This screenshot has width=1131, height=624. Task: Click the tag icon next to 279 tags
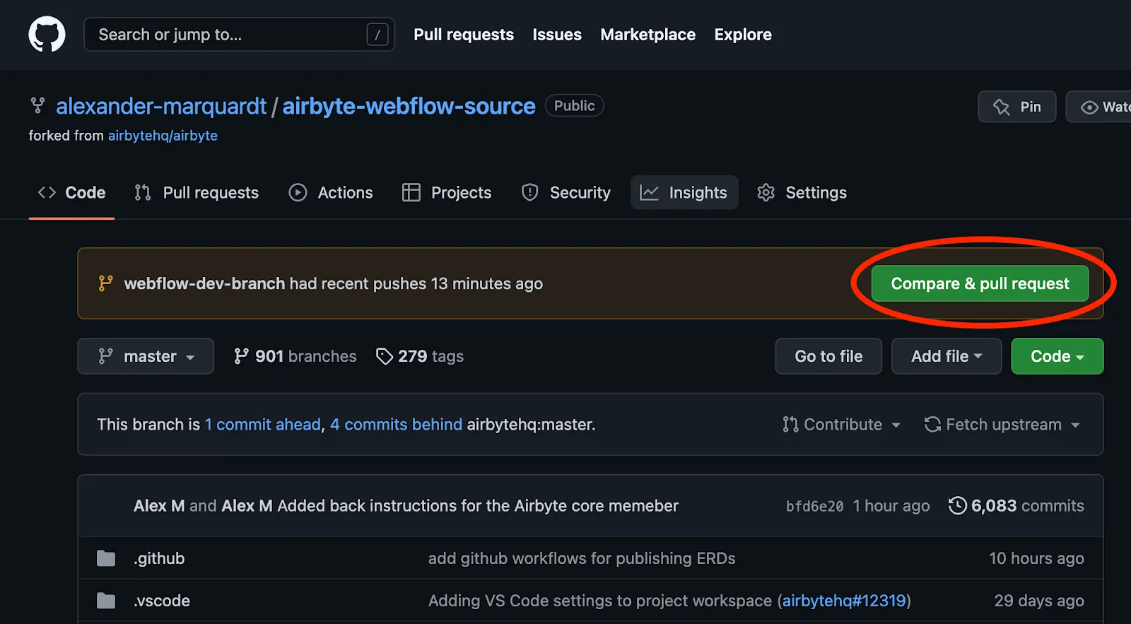385,356
